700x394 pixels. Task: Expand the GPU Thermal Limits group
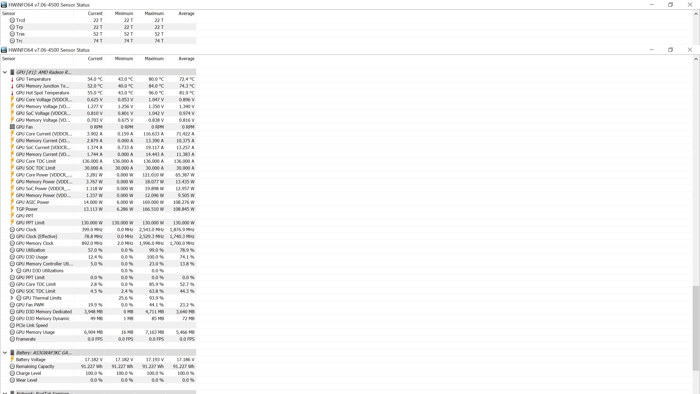(11, 298)
